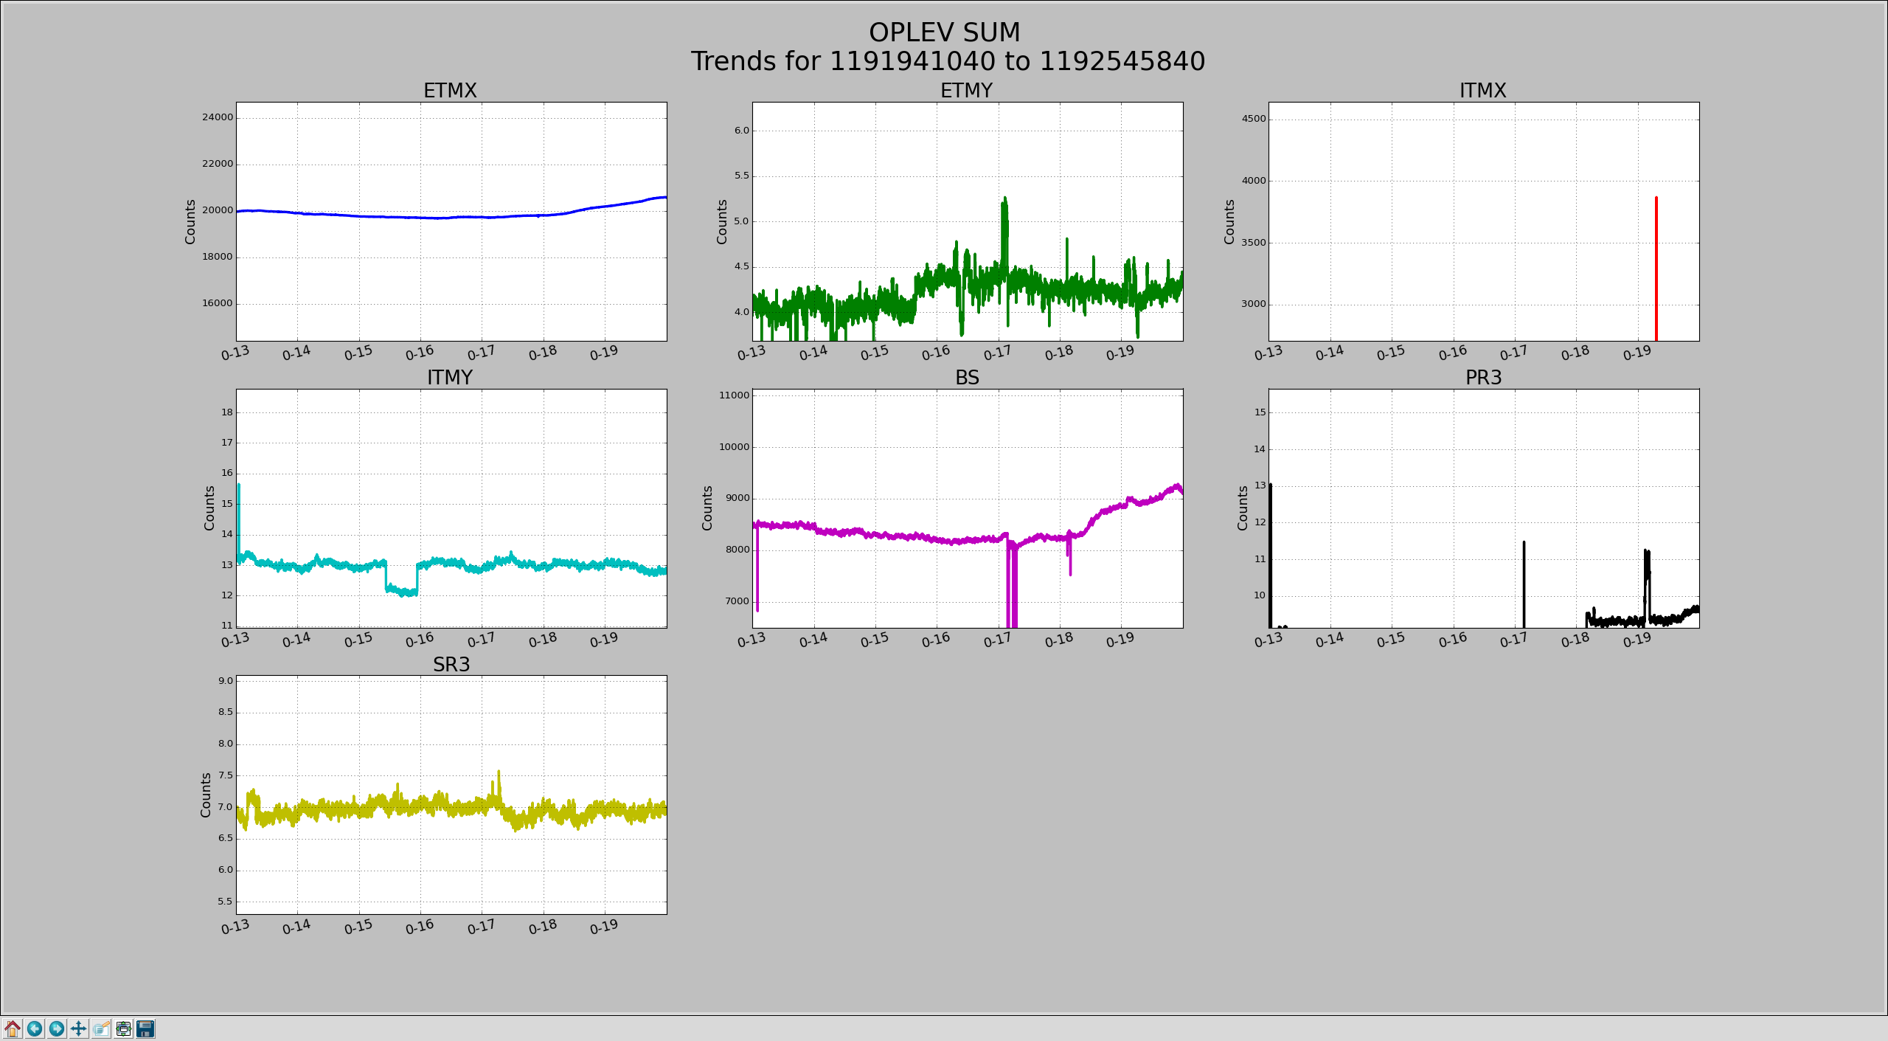The height and width of the screenshot is (1041, 1888).
Task: Click the ETMX subplot title
Action: [450, 91]
